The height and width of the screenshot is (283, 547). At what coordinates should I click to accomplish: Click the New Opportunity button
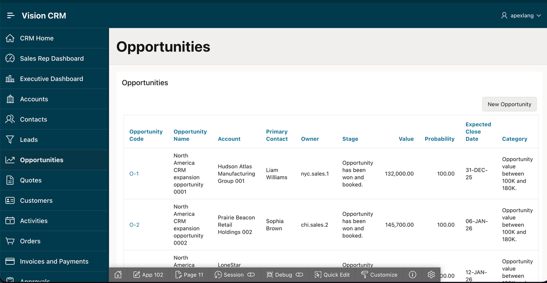tap(509, 104)
